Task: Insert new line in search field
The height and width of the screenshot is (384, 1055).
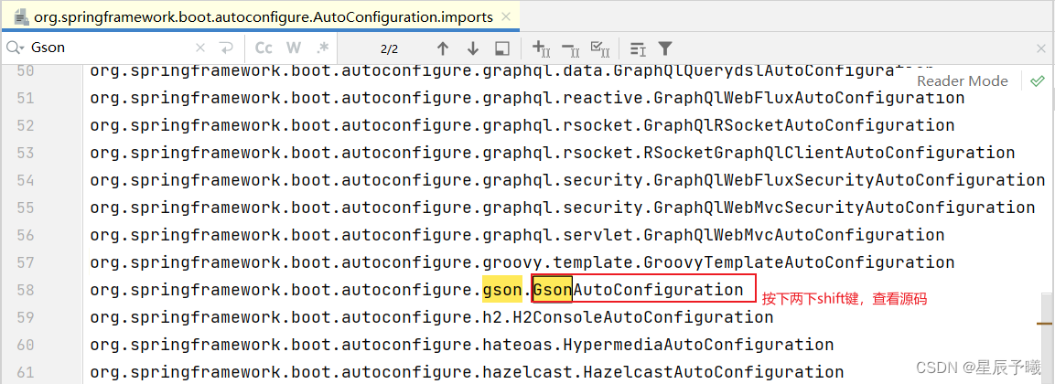Action: (x=226, y=48)
